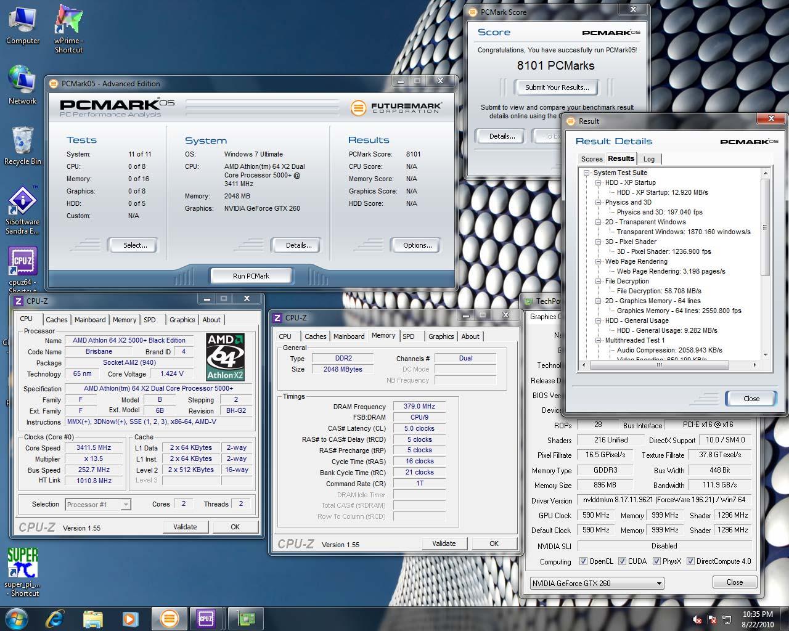Image resolution: width=789 pixels, height=631 pixels.
Task: Collapse the 2D - Transparent Windows node
Action: point(599,222)
